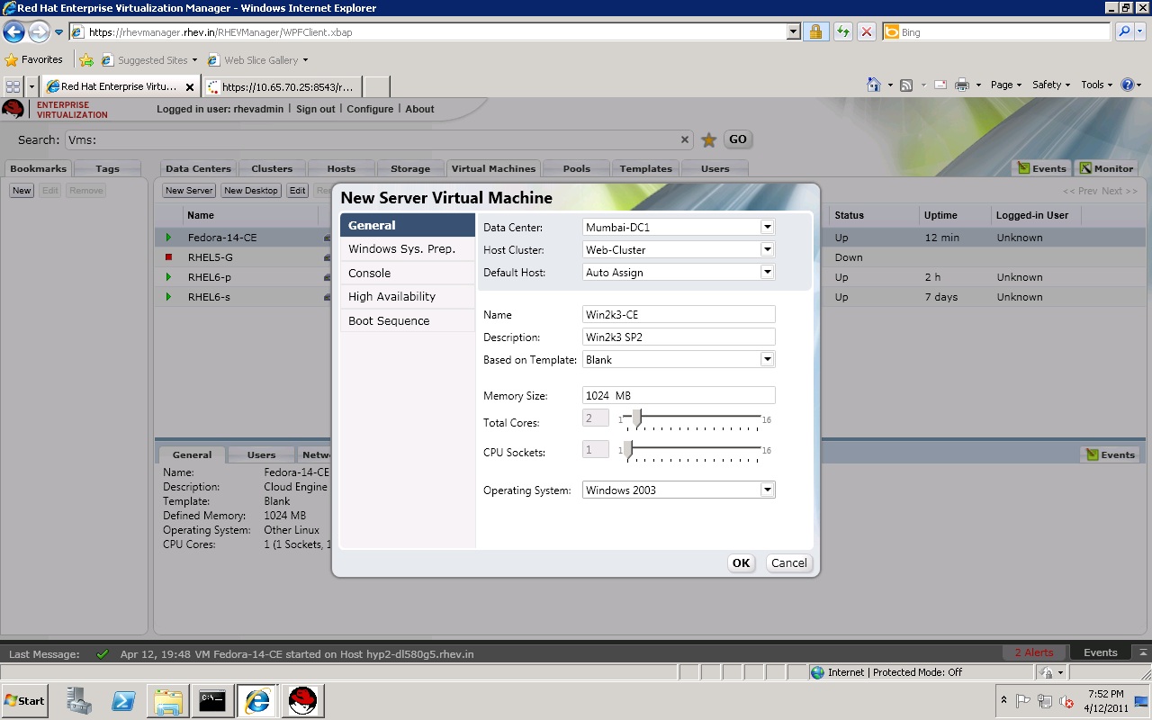Select the Windows Sys. Prep. section
This screenshot has width=1152, height=720.
point(408,249)
